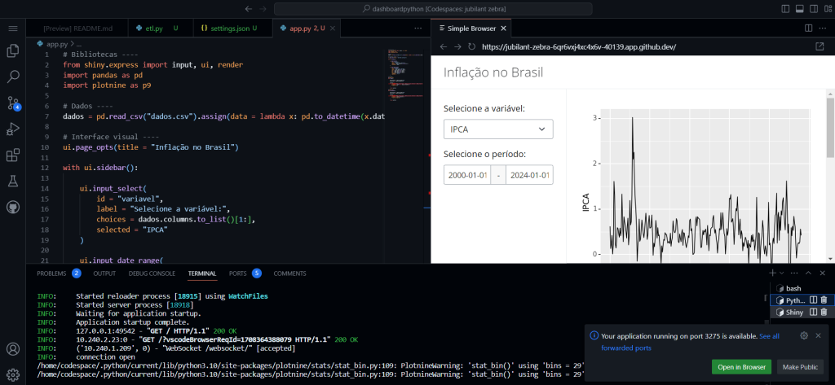Open the Testing flask icon view
The image size is (835, 385).
pos(13,182)
